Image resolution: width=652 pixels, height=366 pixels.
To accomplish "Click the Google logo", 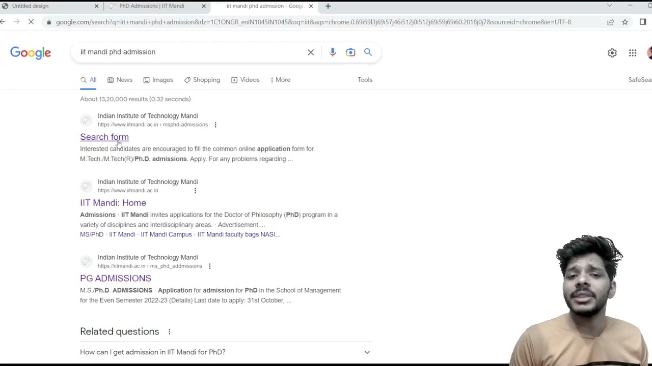I will pyautogui.click(x=31, y=53).
